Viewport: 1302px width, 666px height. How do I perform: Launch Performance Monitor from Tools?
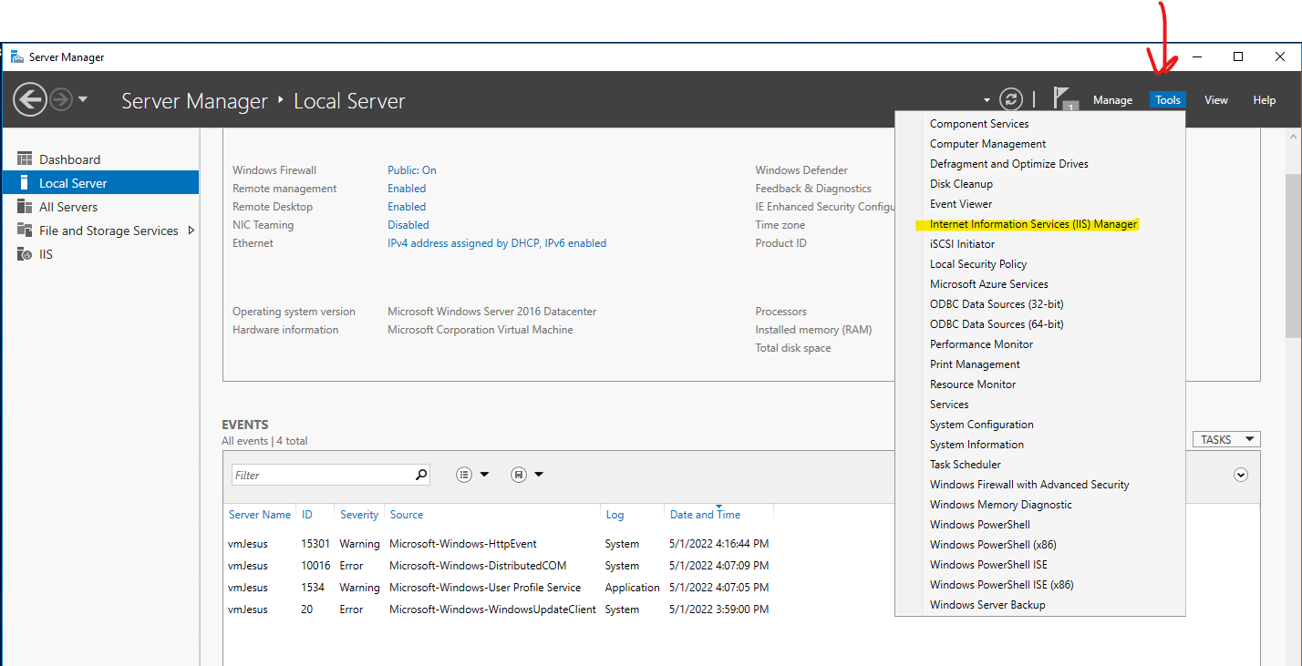click(x=1040, y=344)
